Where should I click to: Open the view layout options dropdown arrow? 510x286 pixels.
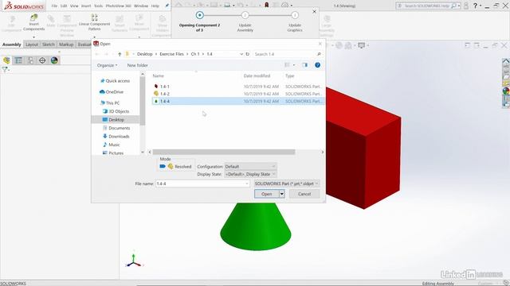point(294,65)
